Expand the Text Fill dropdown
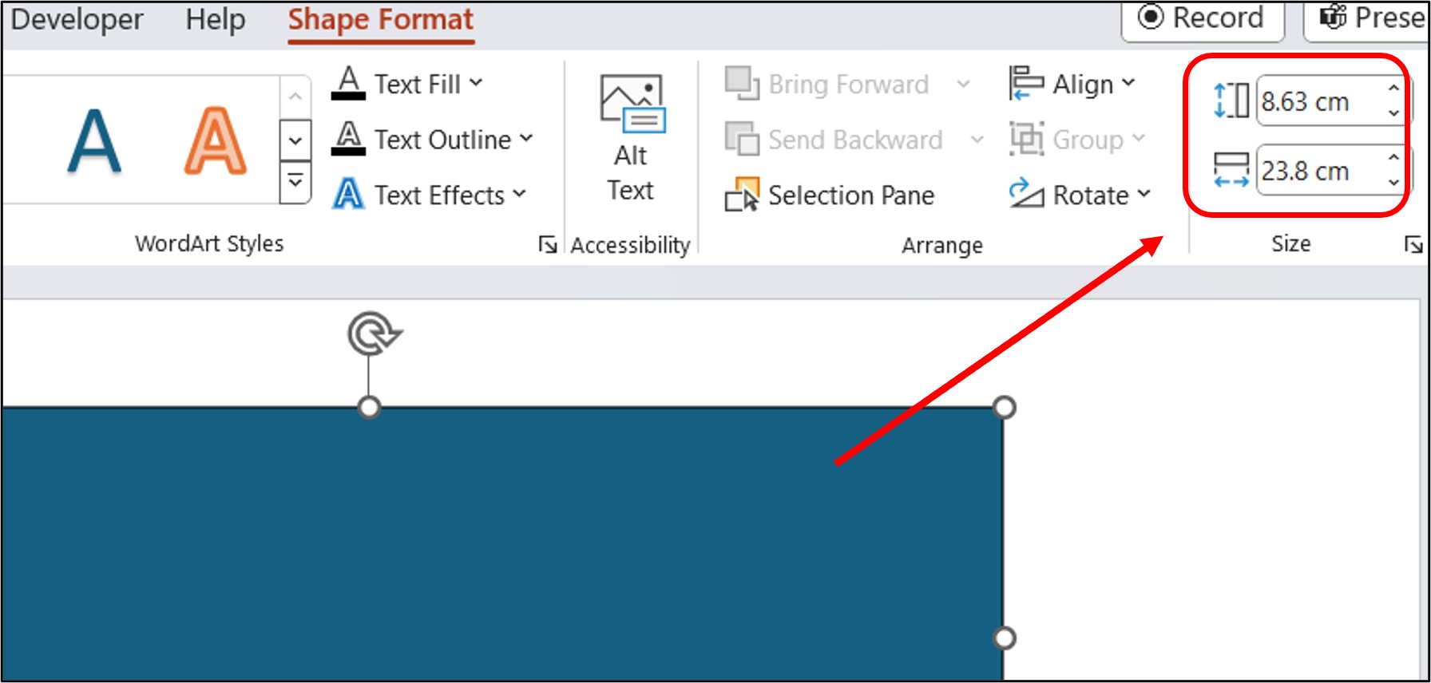The width and height of the screenshot is (1431, 683). (476, 83)
